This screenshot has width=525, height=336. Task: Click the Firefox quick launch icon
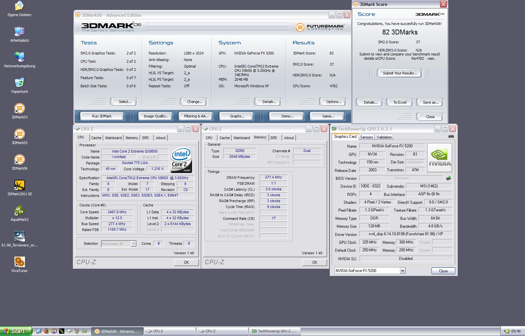pyautogui.click(x=46, y=331)
